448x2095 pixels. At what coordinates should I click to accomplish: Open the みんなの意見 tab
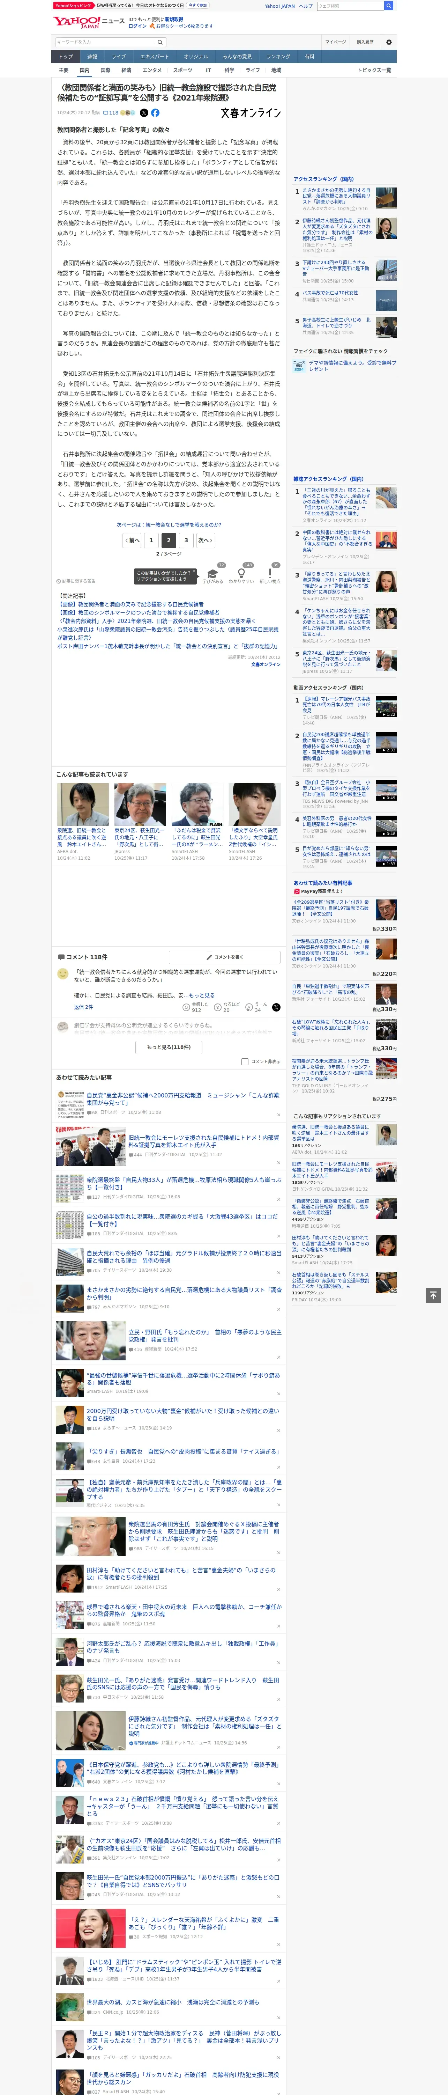coord(237,56)
